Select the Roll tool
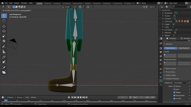This screenshot has height=107, width=191. [4, 57]
